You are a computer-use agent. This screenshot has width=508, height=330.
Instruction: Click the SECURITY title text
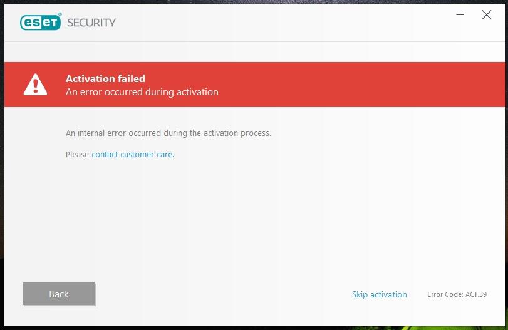91,23
